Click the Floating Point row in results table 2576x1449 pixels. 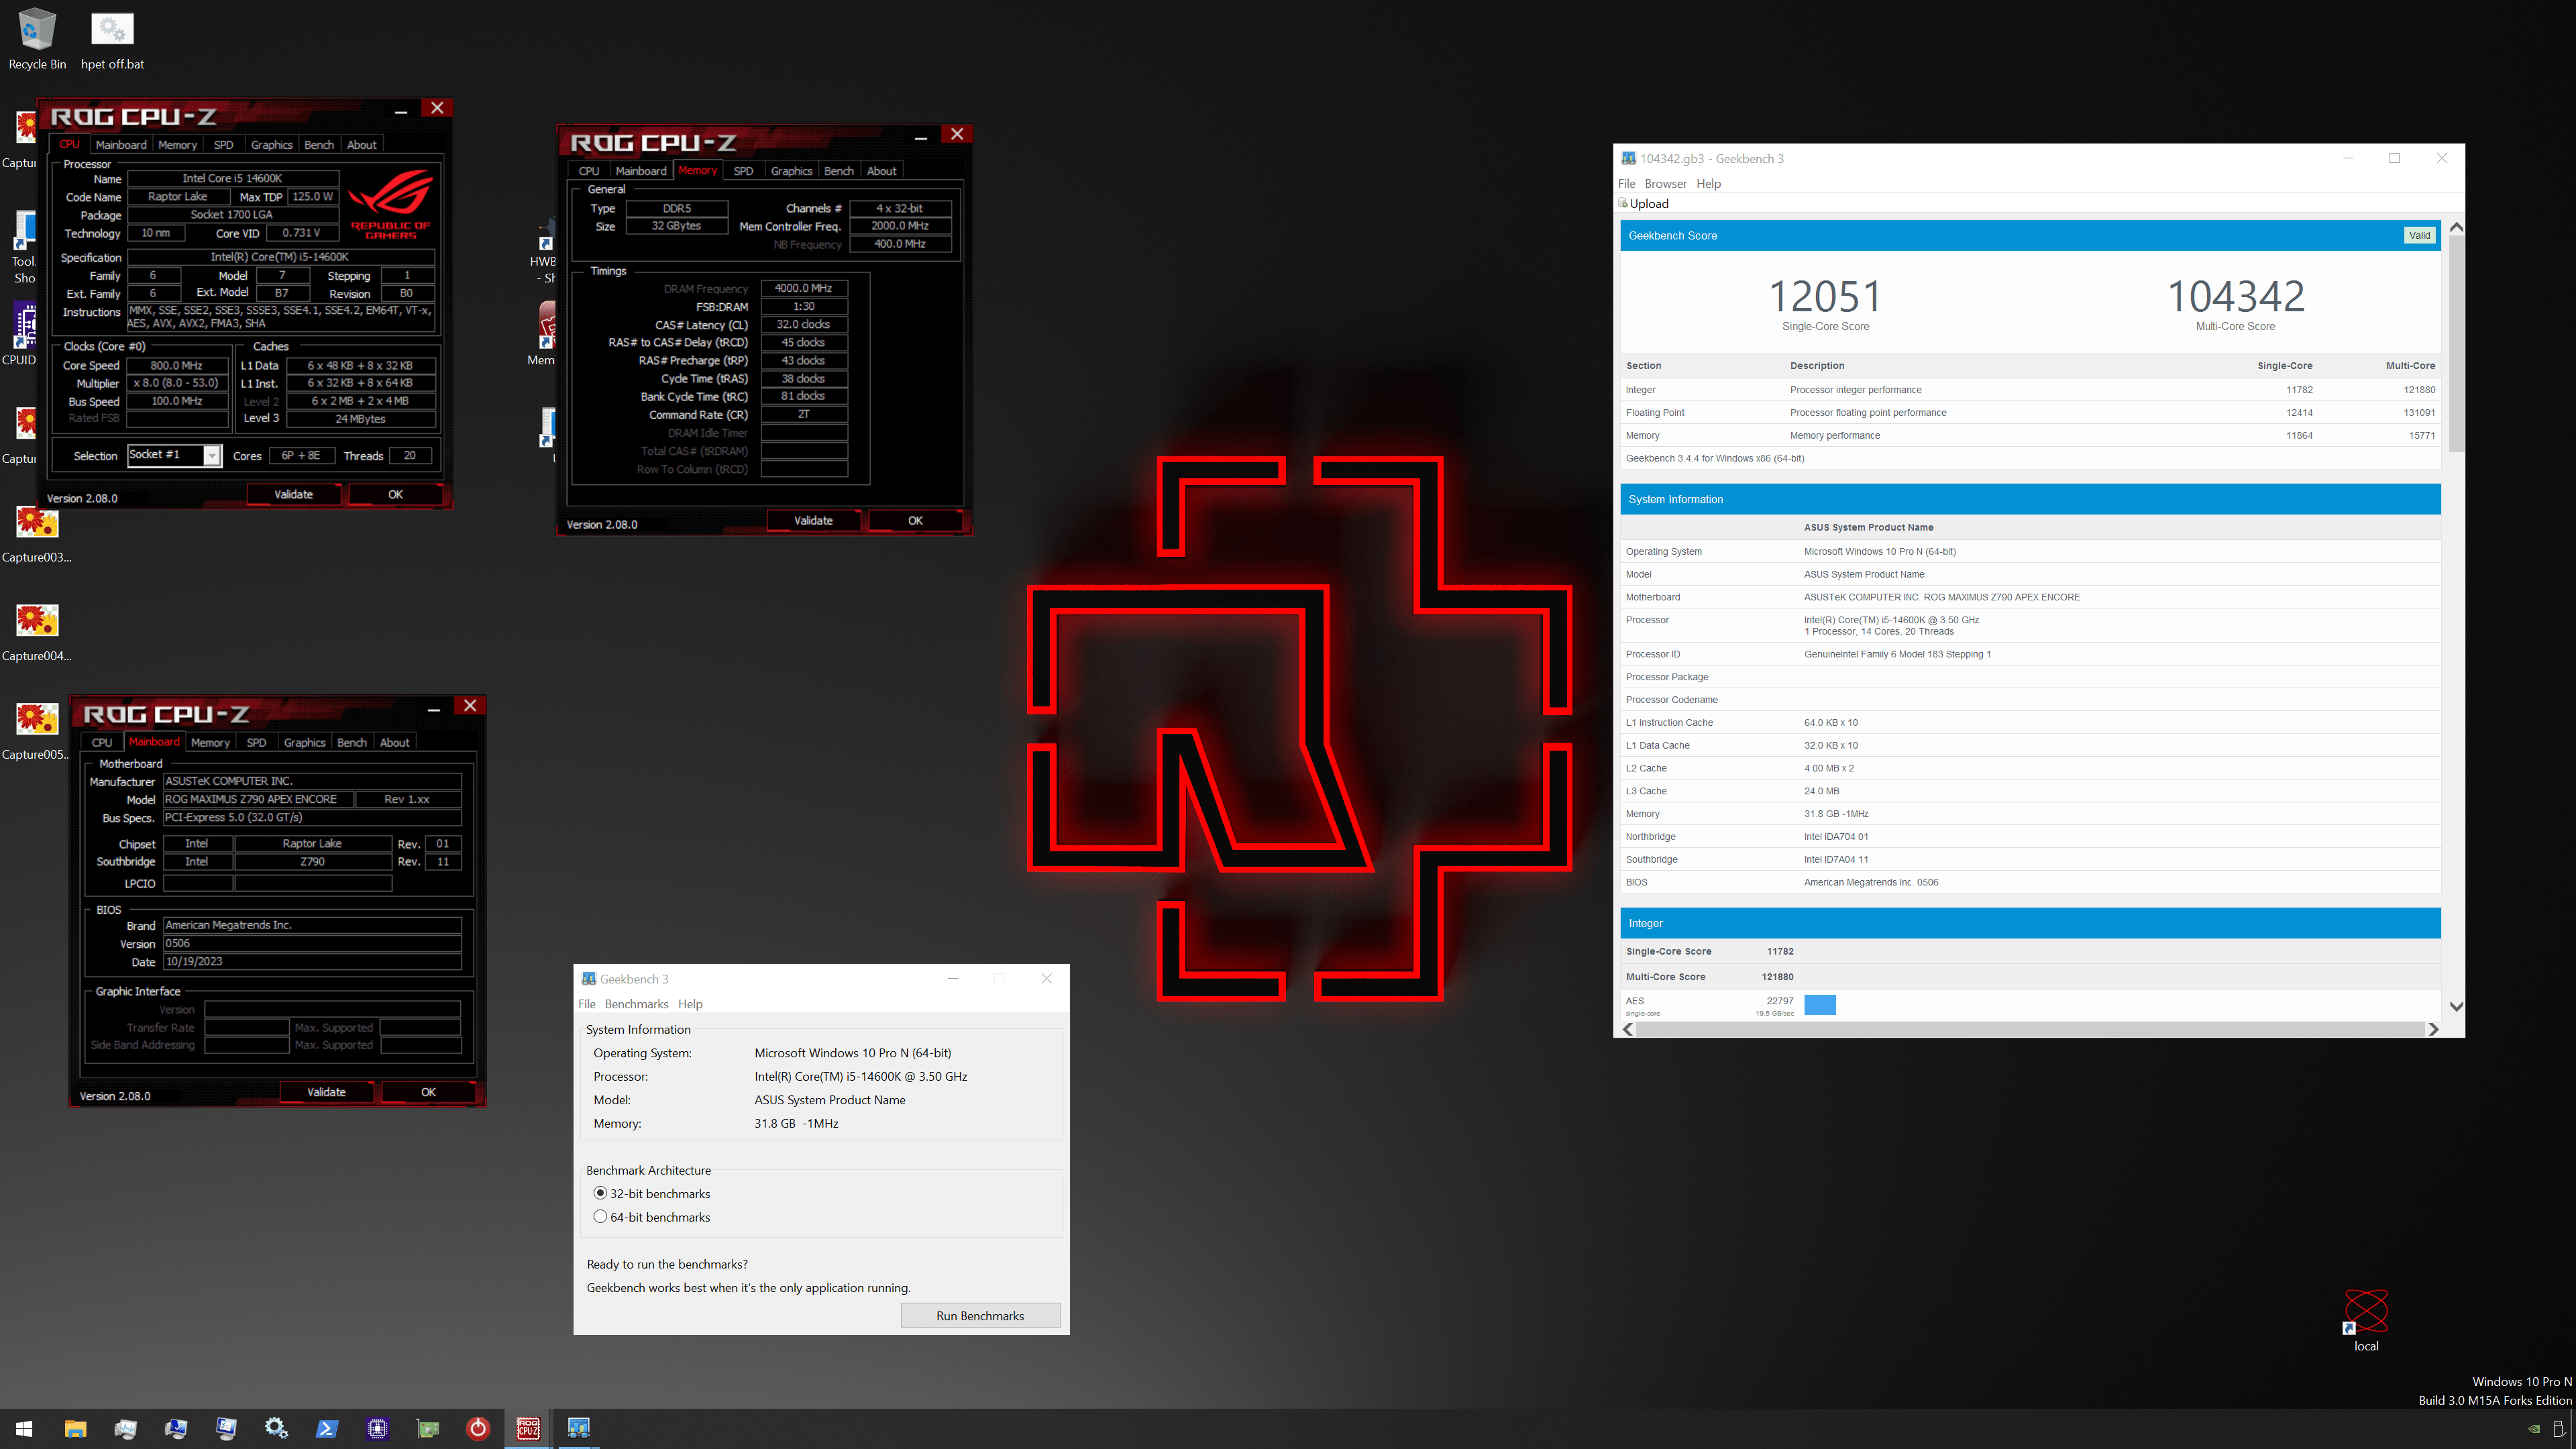2030,412
